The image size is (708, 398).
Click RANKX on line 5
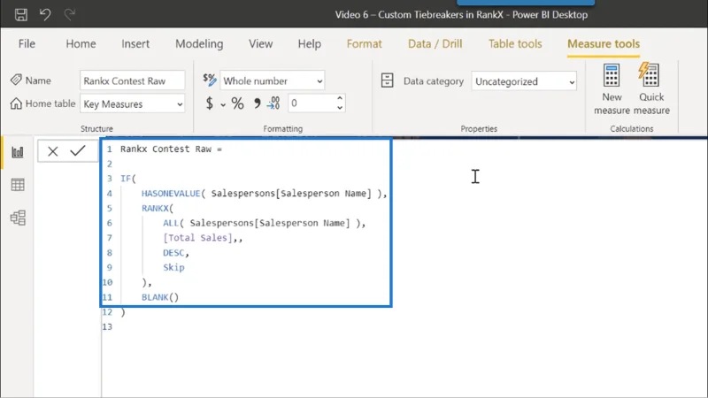click(x=155, y=208)
